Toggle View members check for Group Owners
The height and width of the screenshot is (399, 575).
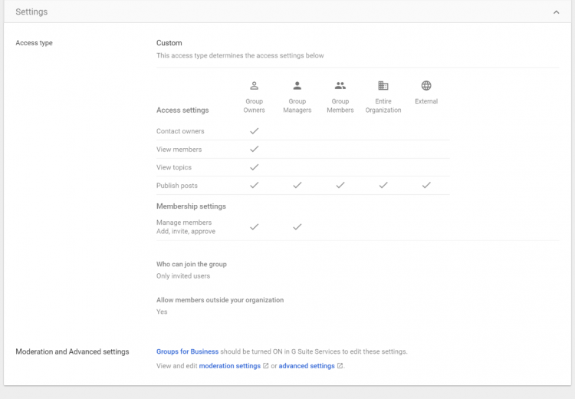point(255,149)
